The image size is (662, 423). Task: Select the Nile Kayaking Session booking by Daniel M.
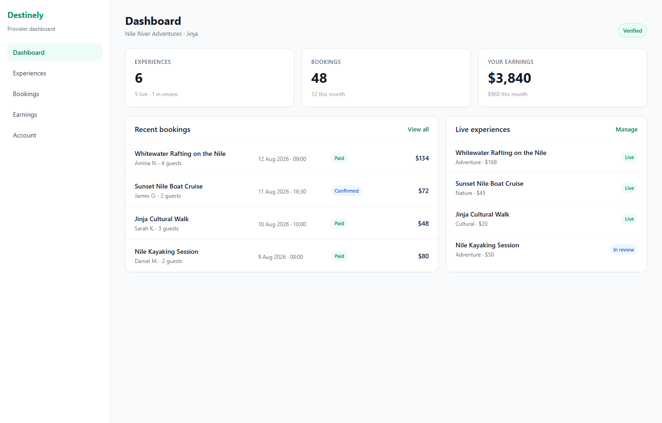click(x=282, y=256)
